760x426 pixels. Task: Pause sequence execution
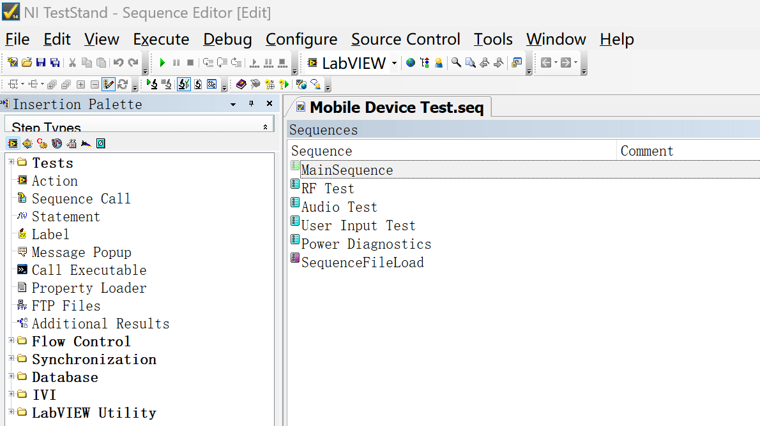(175, 62)
